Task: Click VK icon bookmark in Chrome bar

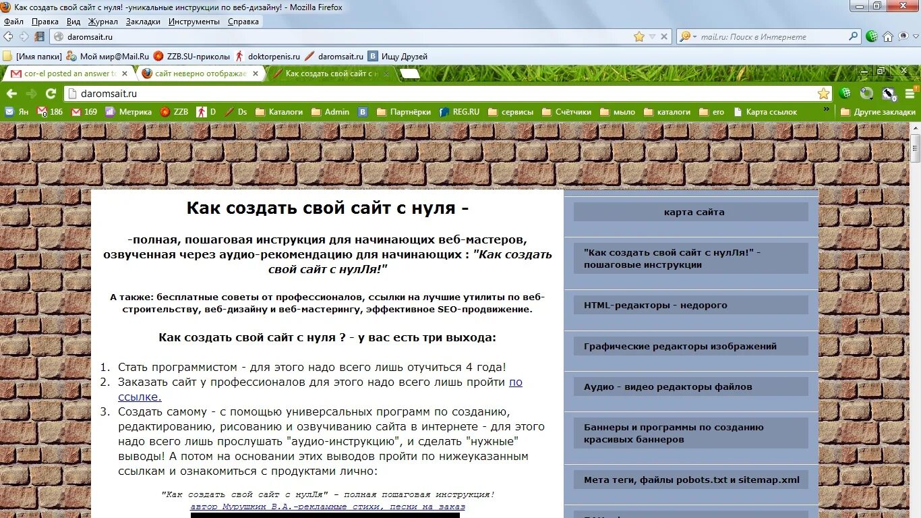Action: pos(363,112)
